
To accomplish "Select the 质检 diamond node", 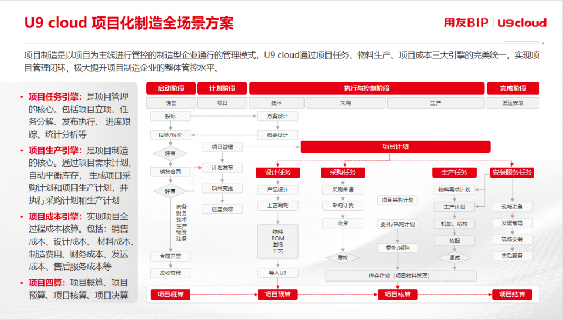I will tap(343, 257).
